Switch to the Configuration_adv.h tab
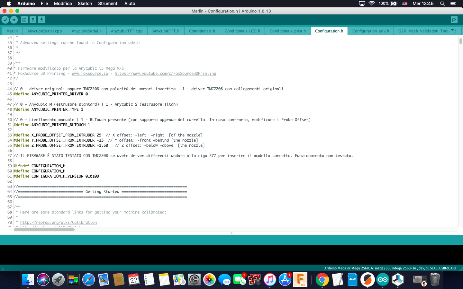463x289 pixels. pyautogui.click(x=370, y=31)
